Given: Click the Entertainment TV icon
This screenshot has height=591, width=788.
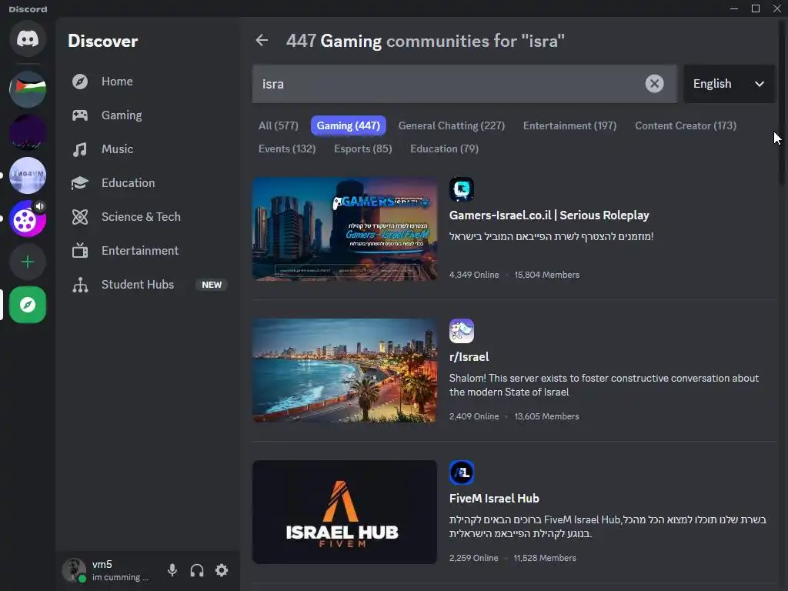Looking at the screenshot, I should (80, 250).
